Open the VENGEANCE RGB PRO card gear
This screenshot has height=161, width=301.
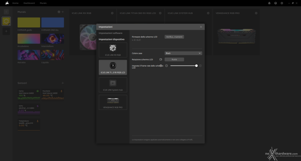click(256, 13)
